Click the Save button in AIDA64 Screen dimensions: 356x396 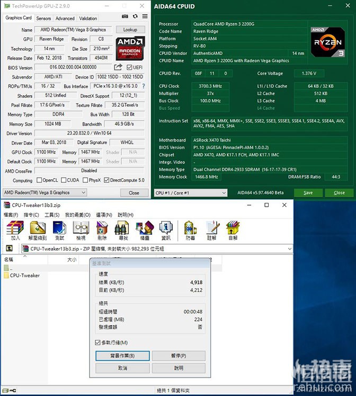point(308,192)
